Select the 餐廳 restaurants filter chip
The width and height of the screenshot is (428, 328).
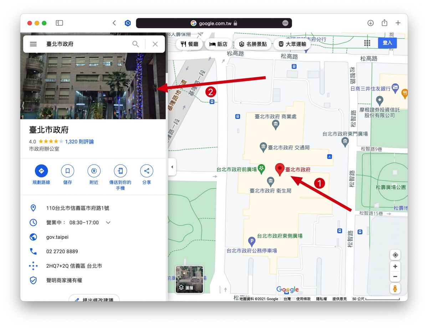[189, 44]
